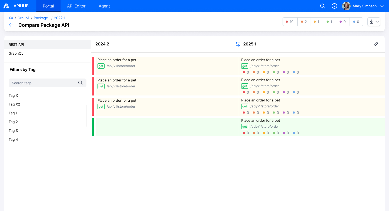This screenshot has width=389, height=211.
Task: Select Tag 1 filter
Action: [13, 113]
